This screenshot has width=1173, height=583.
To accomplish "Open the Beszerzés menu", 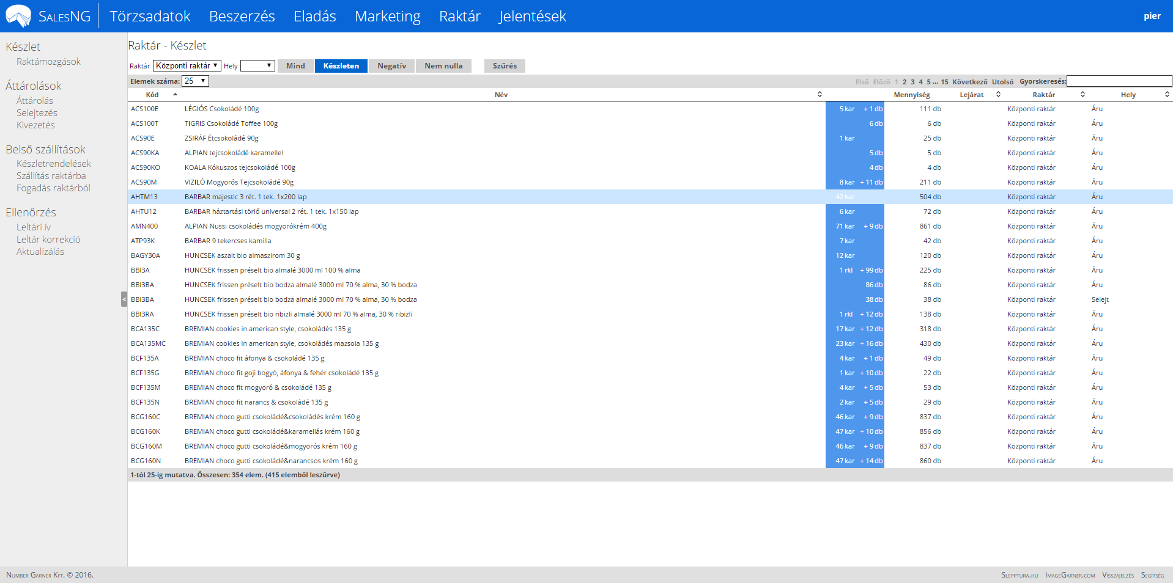I will click(242, 16).
